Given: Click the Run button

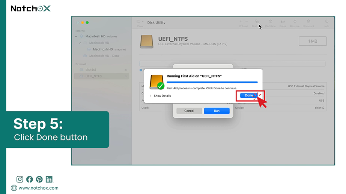Looking at the screenshot, I should (x=217, y=111).
